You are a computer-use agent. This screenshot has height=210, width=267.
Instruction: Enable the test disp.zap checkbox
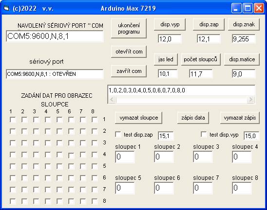click(x=118, y=134)
